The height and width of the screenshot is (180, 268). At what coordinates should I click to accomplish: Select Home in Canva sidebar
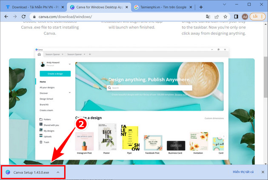coord(43,82)
